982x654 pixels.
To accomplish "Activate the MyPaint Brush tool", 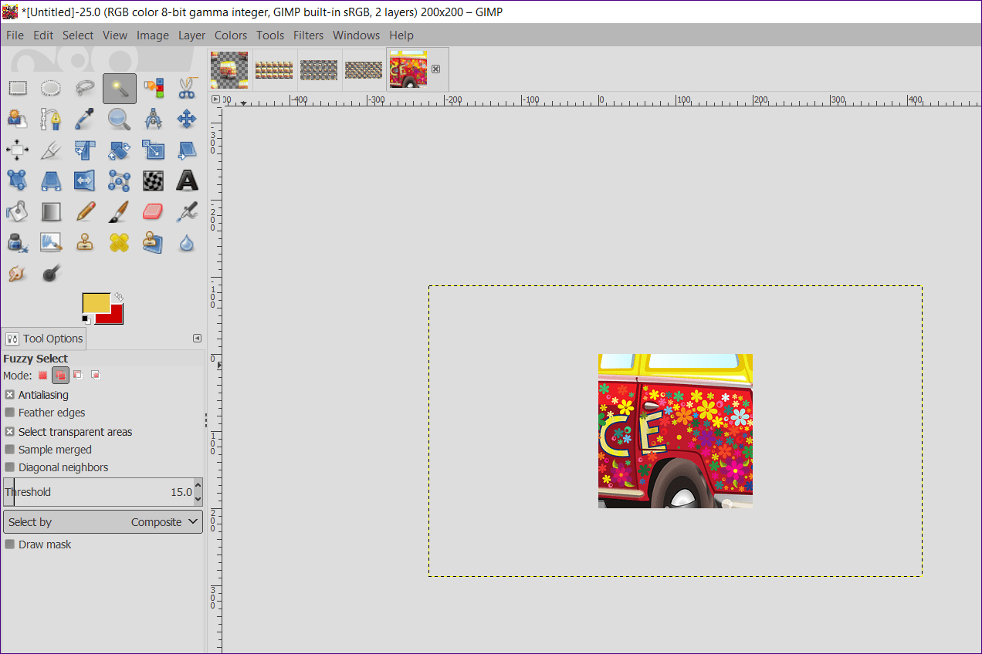I will pyautogui.click(x=51, y=242).
